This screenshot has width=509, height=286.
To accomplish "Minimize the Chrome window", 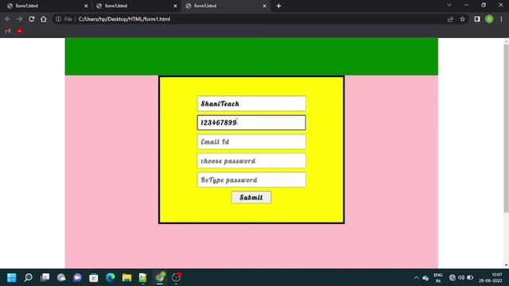I will coord(467,6).
